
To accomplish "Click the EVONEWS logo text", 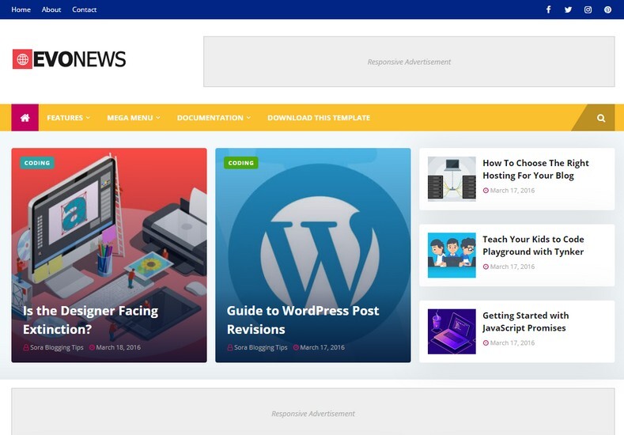I will (80, 59).
